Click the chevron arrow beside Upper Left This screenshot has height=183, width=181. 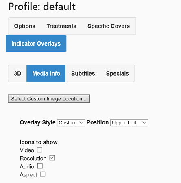click(144, 123)
